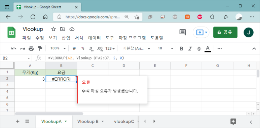The height and width of the screenshot is (128, 260).
Task: Open the J account avatar
Action: pos(248,33)
